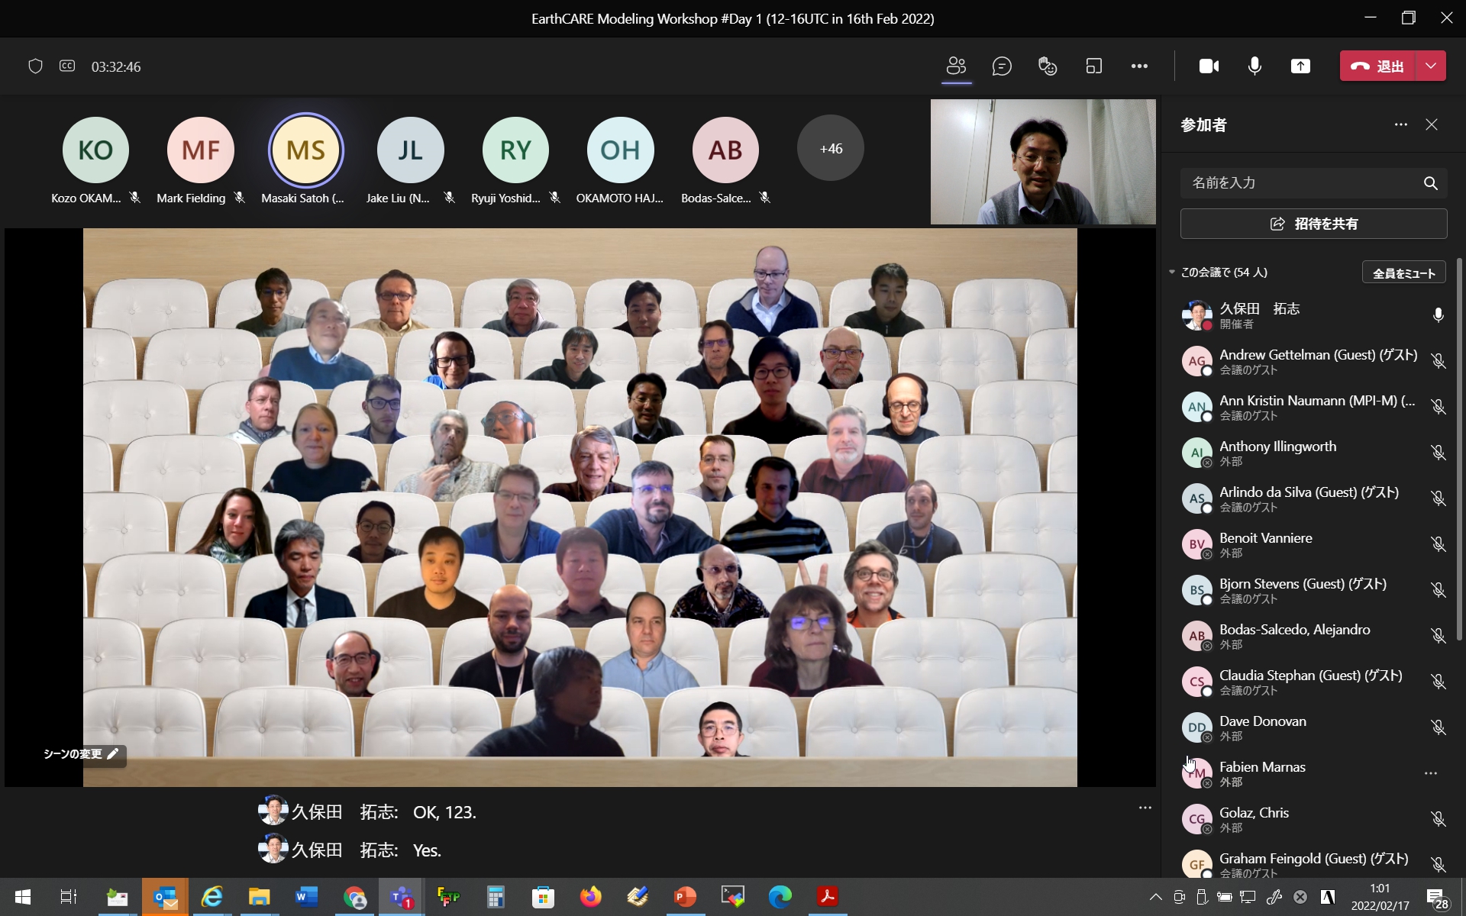Mute toggle for Arlindo da Silva
The width and height of the screenshot is (1466, 916).
1439,498
